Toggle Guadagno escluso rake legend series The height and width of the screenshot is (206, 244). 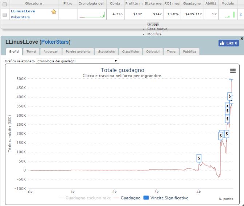click(x=84, y=198)
